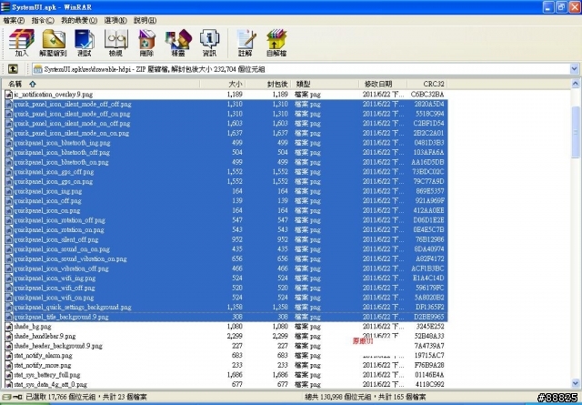
Task: Click the Delete (刪除) toolbar icon
Action: 146,43
